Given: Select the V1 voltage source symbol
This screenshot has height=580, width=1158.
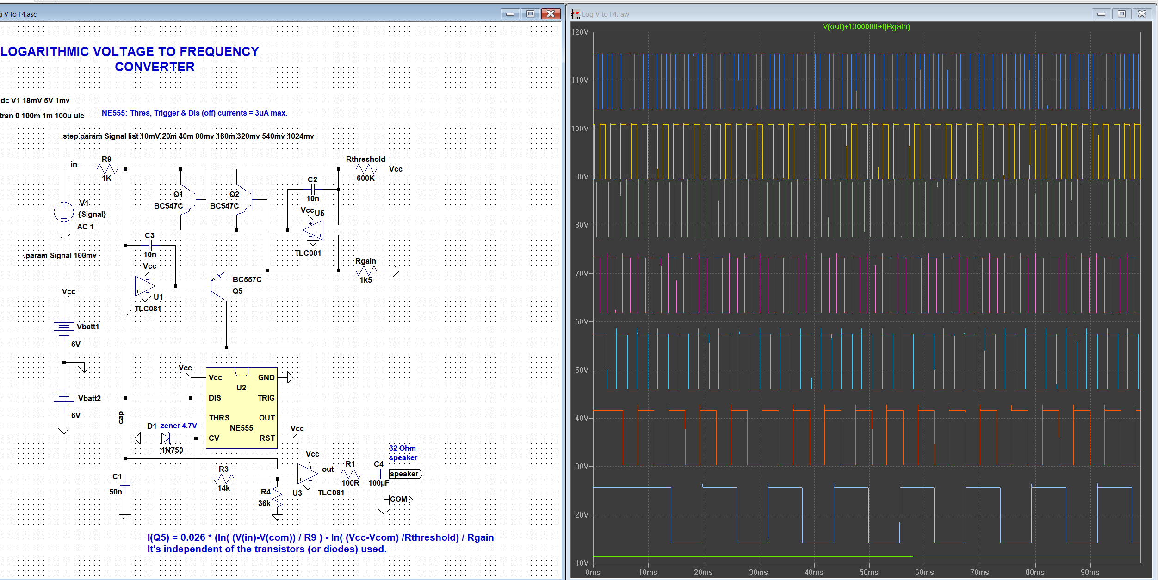Looking at the screenshot, I should (x=64, y=212).
